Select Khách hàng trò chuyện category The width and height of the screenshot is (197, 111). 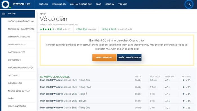pos(21,68)
